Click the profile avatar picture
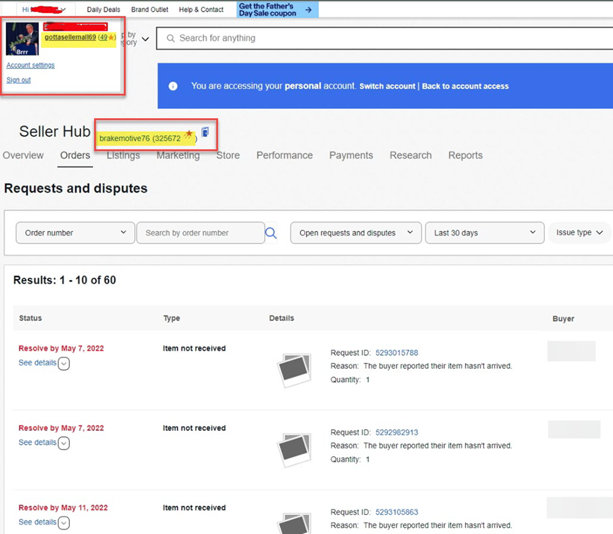Image resolution: width=613 pixels, height=534 pixels. tap(23, 39)
